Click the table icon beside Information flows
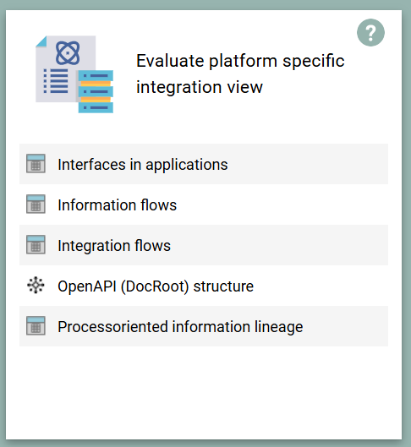The image size is (411, 447). (36, 204)
